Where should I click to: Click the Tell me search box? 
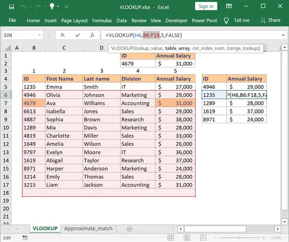pyautogui.click(x=241, y=20)
